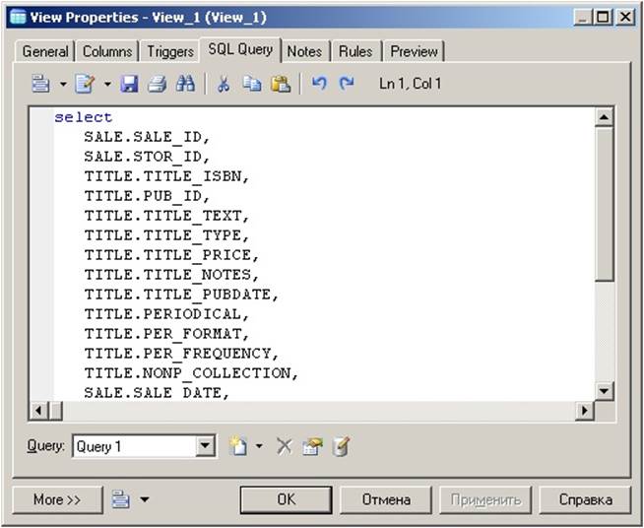Click the Отмена button
Screen dimensions: 644x528
[386, 499]
